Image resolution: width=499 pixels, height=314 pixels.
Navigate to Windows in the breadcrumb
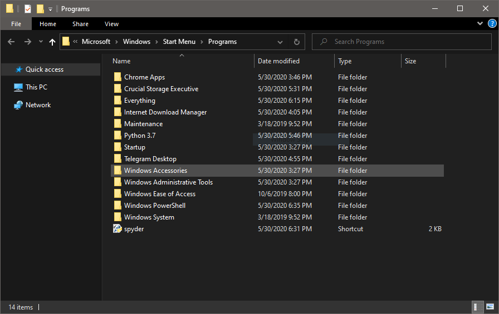pos(136,42)
